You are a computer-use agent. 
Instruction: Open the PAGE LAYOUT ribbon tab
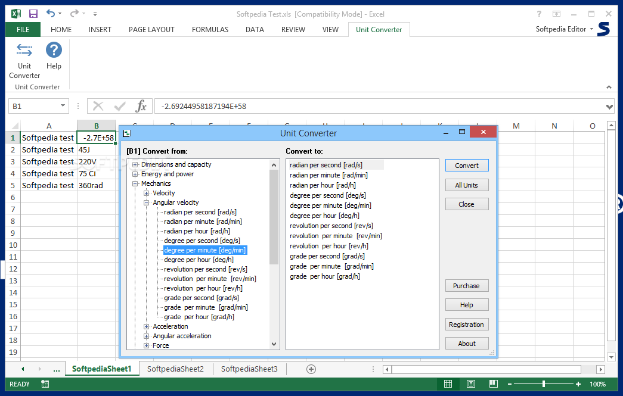tap(151, 29)
